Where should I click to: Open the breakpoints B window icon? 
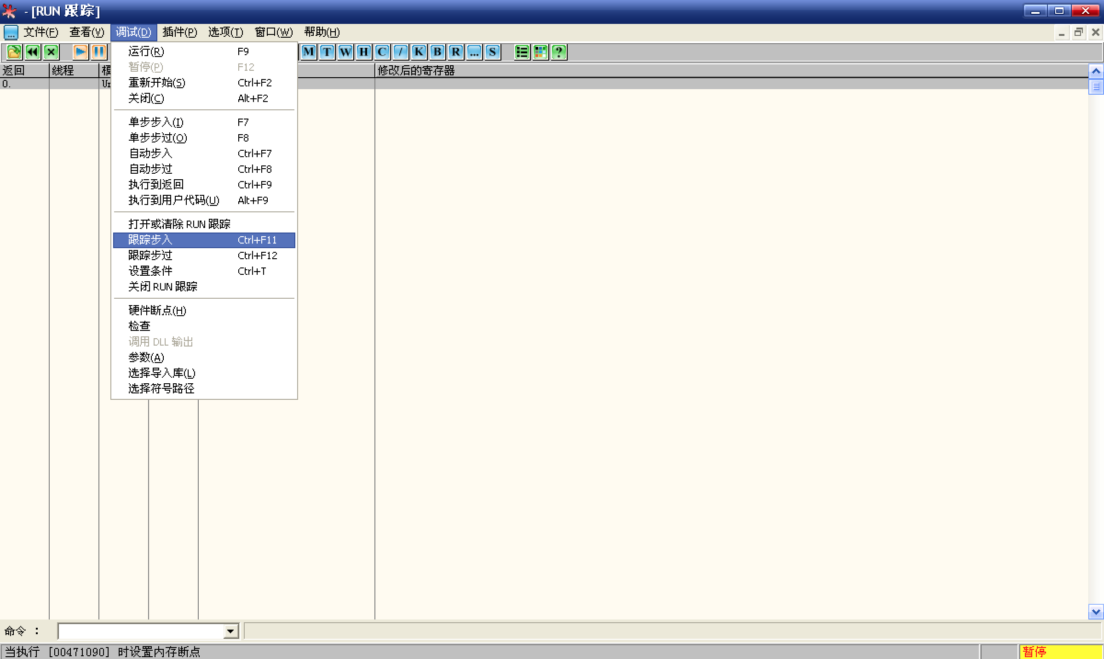coord(437,52)
